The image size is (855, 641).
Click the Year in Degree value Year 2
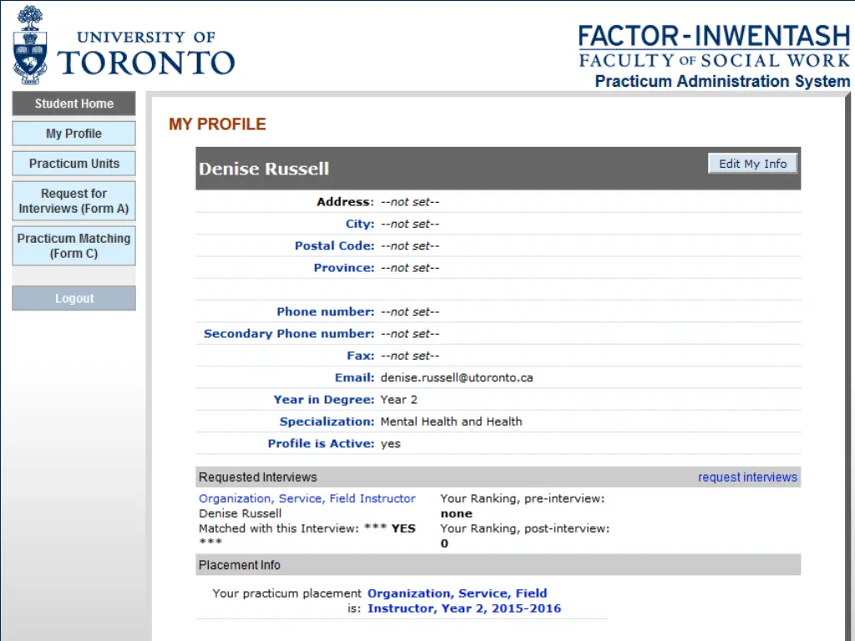tap(398, 400)
